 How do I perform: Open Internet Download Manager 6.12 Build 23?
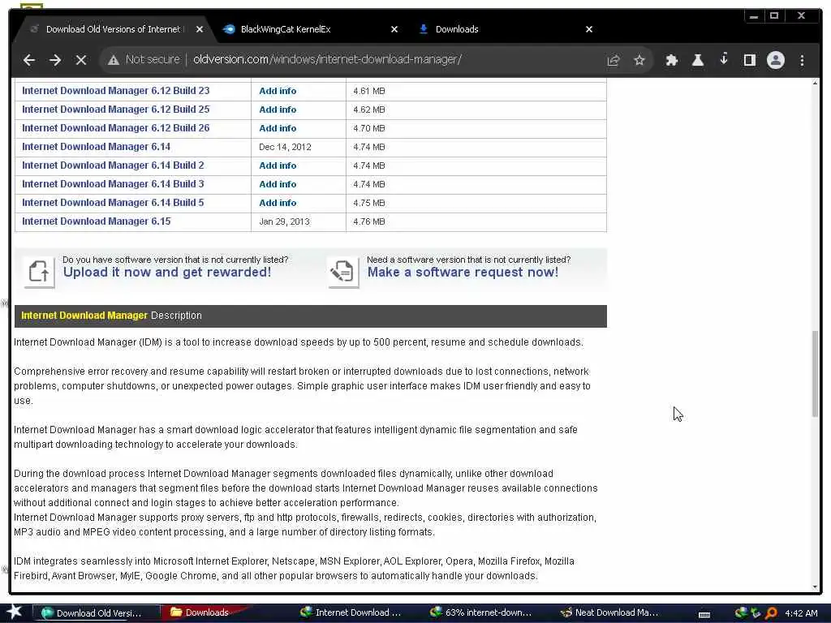115,91
